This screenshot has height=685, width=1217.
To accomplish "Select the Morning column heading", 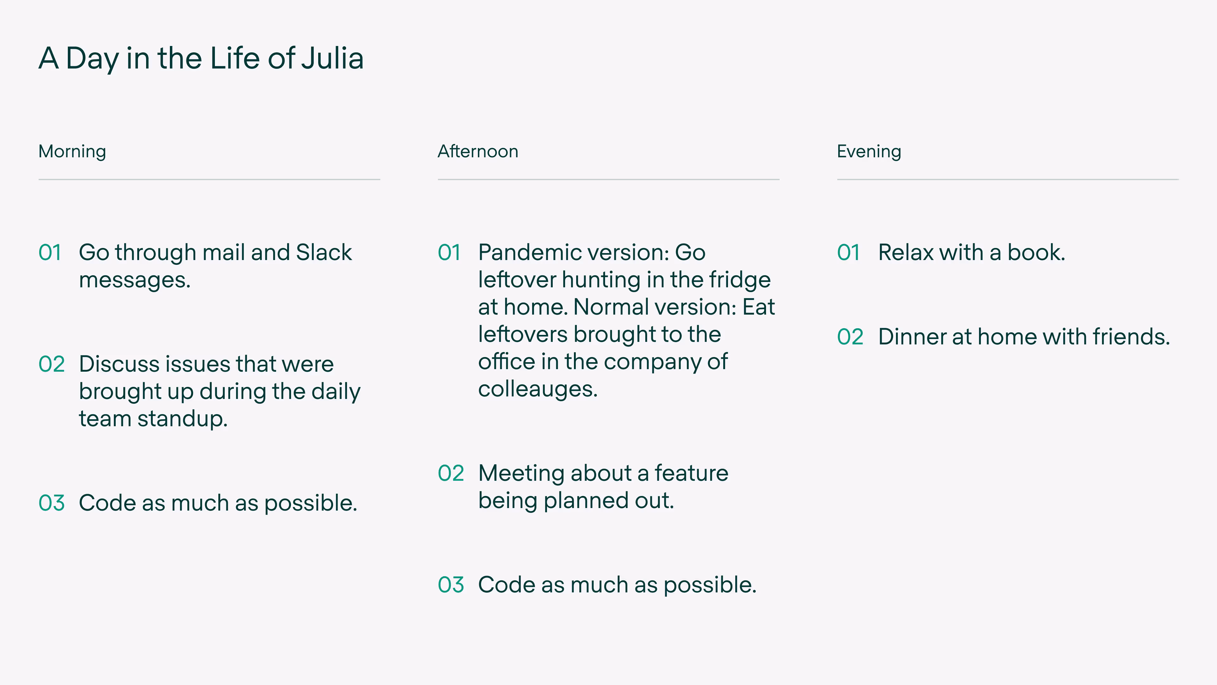I will 72,151.
